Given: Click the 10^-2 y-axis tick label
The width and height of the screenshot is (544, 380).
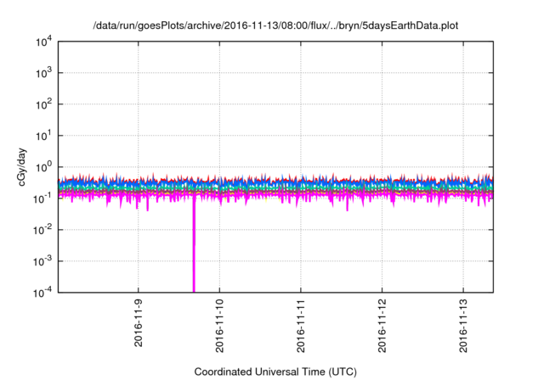Looking at the screenshot, I should pos(43,230).
